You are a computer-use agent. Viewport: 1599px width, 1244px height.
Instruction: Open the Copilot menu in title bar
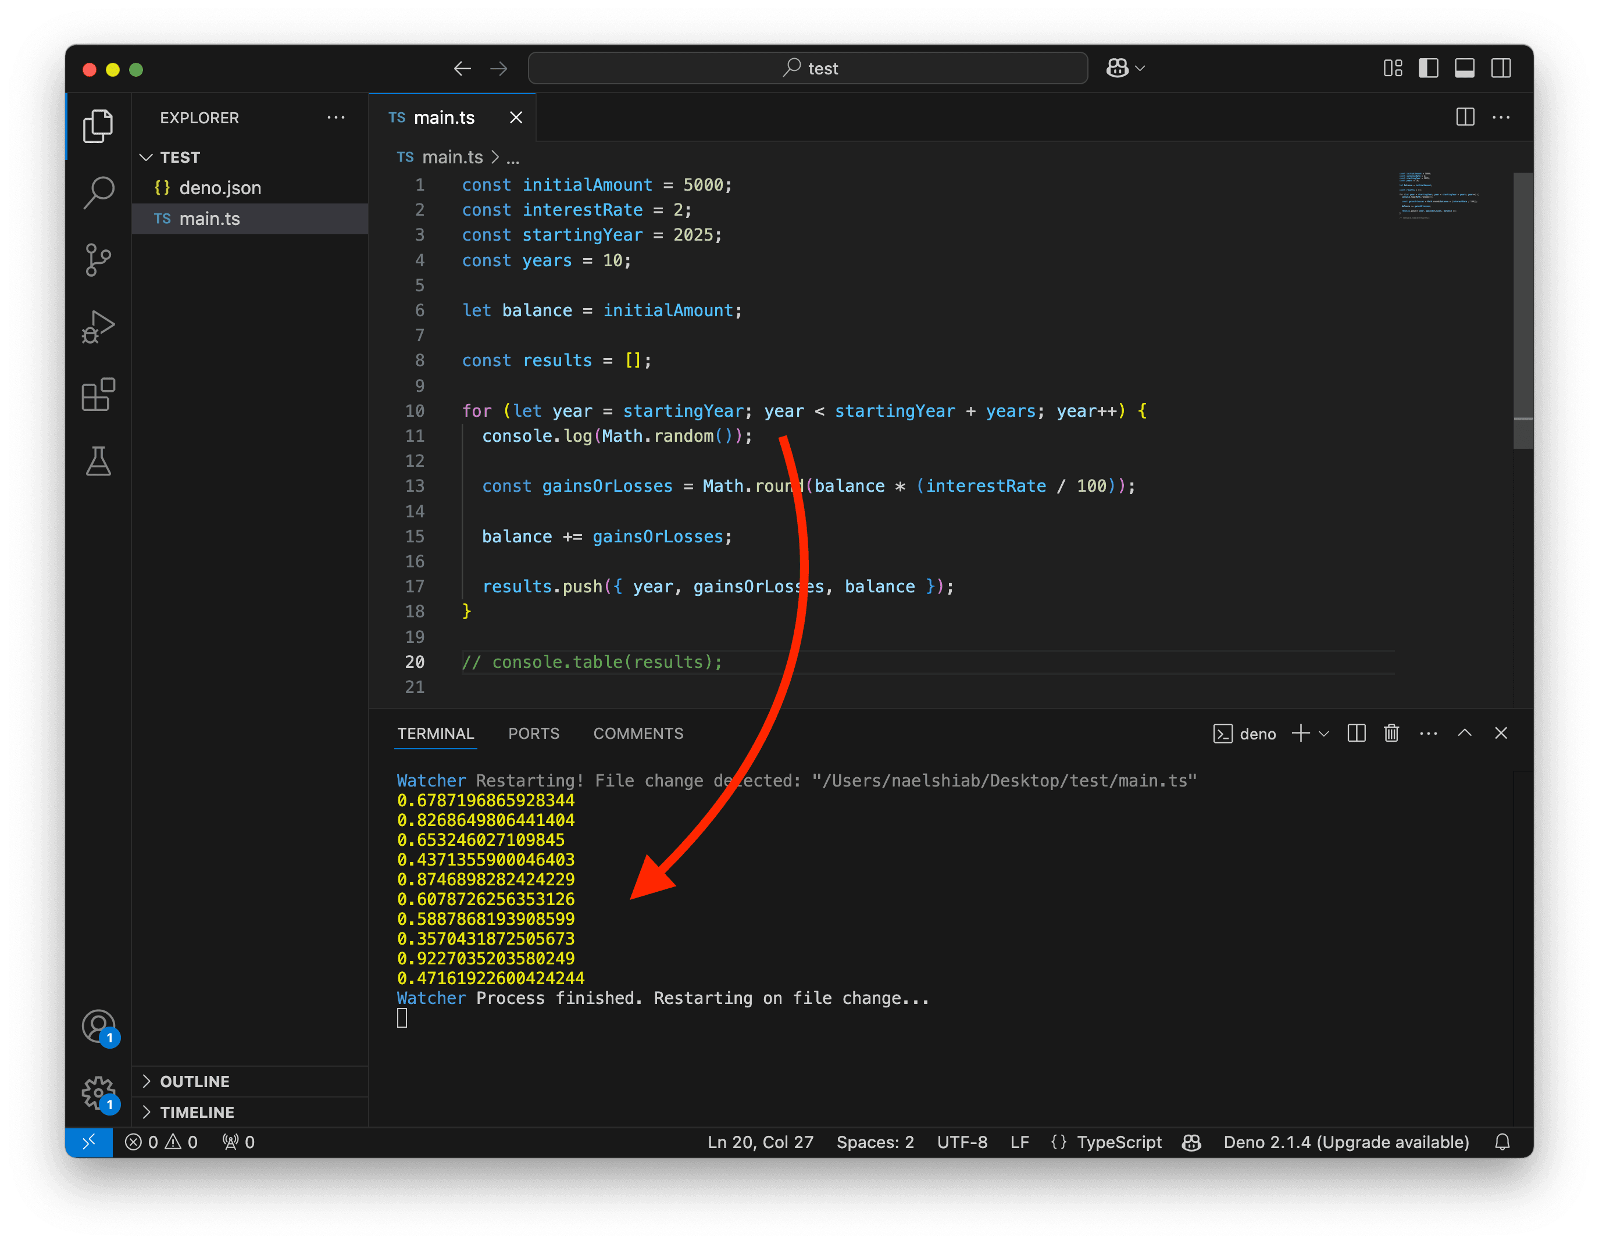click(1125, 68)
